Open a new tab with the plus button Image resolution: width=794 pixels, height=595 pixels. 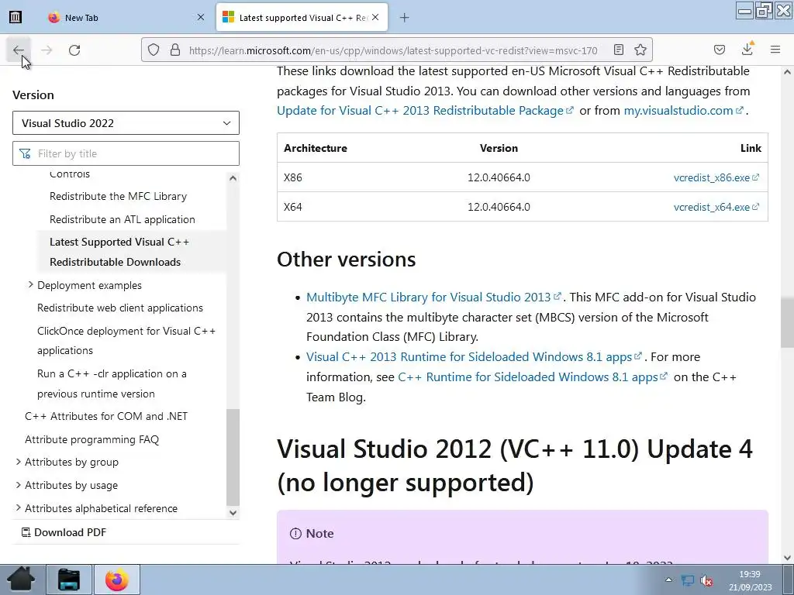[x=404, y=18]
